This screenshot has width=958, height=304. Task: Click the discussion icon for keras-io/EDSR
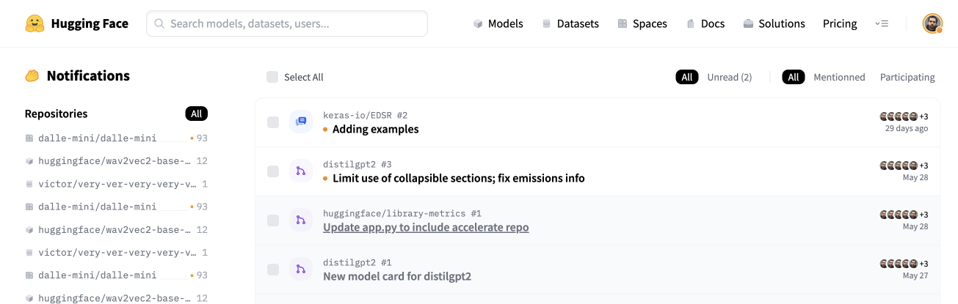301,122
